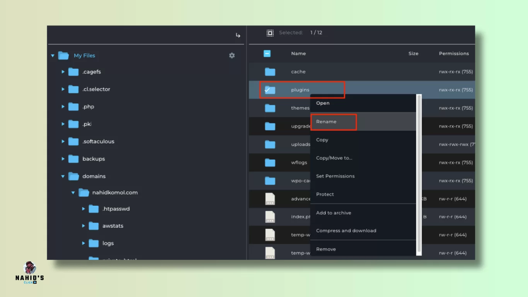Expand the backups tree node

(63, 159)
